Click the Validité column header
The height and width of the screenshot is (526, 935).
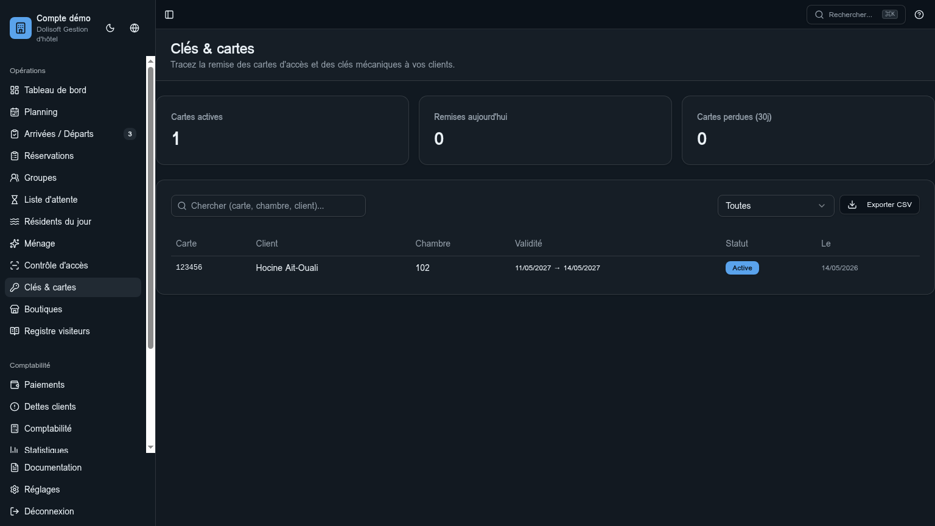[528, 244]
